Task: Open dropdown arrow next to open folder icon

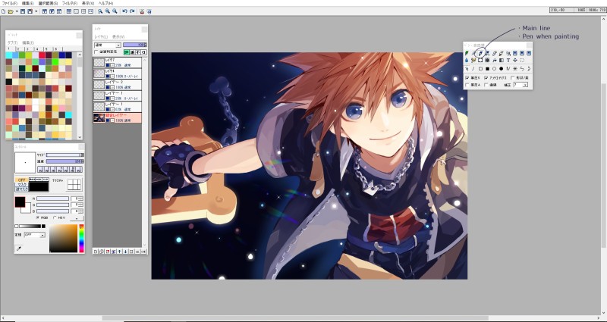Action: [x=17, y=11]
